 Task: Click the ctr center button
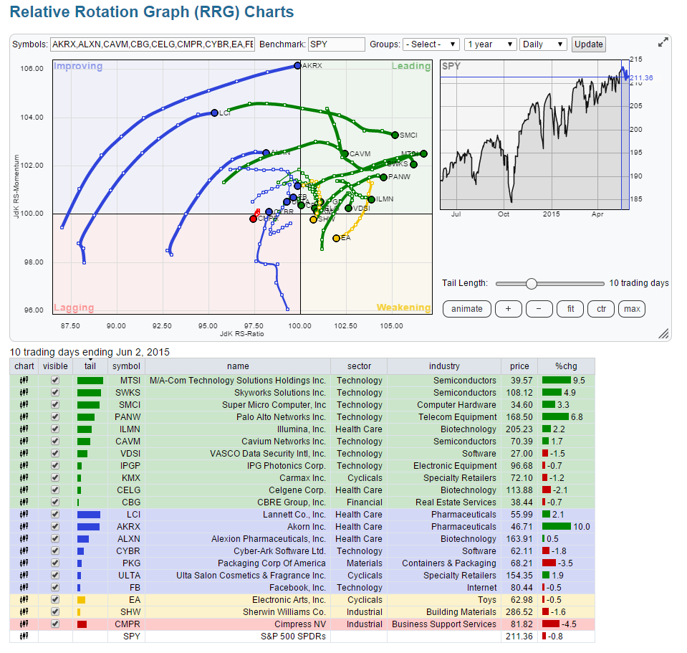pos(601,309)
